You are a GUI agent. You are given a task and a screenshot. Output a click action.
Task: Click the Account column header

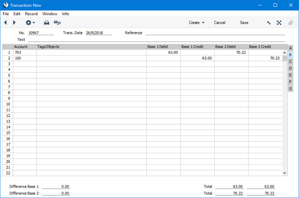21,47
